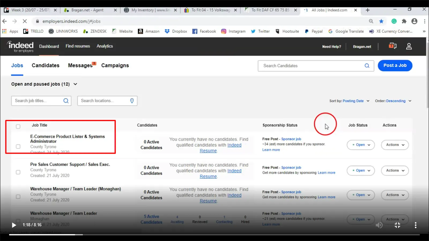This screenshot has height=241, width=429.
Task: Open the Need Help? link
Action: (331, 47)
